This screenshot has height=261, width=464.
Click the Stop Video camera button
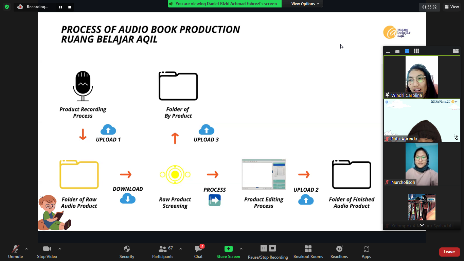[47, 252]
